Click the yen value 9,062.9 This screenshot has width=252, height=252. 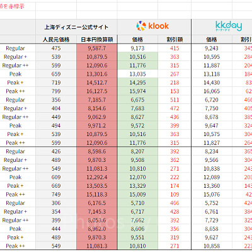coord(97,117)
